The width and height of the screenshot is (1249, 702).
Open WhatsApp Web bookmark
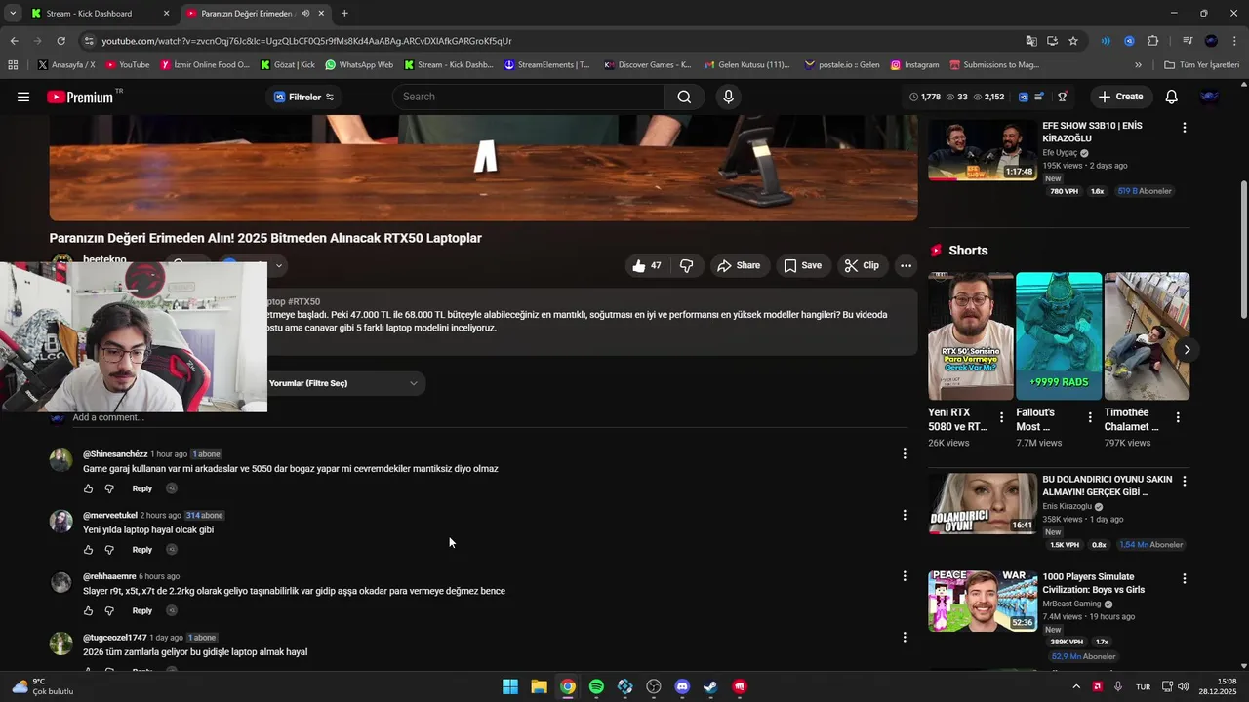pyautogui.click(x=359, y=65)
